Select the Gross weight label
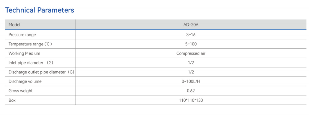The width and height of the screenshot is (309, 115). point(20,91)
